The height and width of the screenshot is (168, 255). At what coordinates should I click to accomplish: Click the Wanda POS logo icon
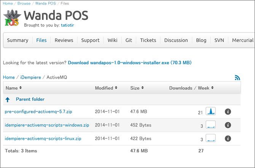coord(12,18)
